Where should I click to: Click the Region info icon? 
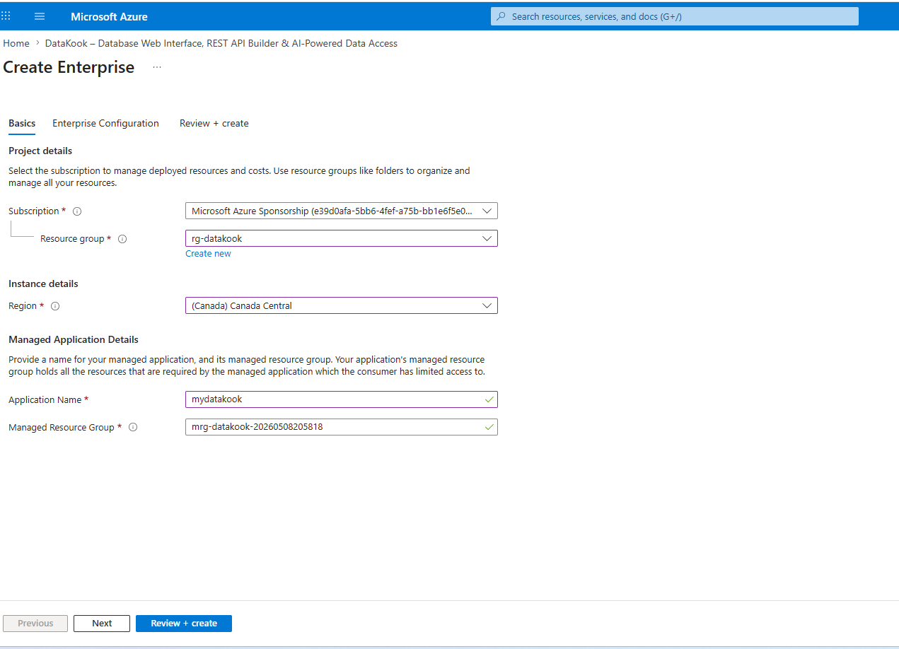coord(55,306)
